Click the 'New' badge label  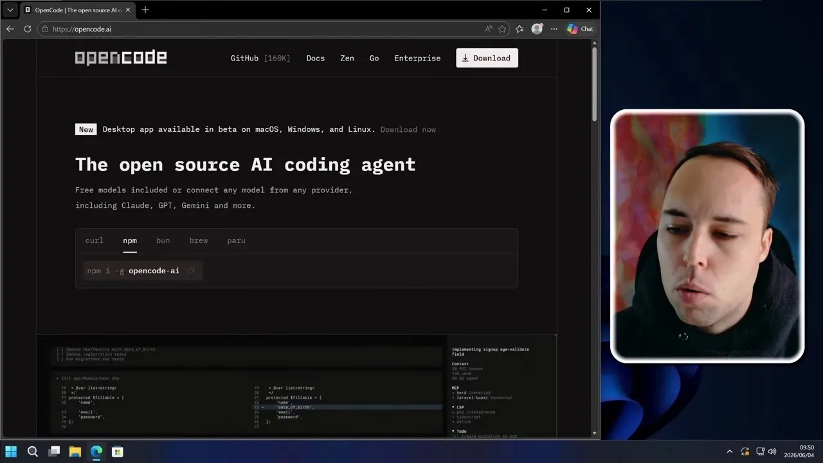point(86,129)
